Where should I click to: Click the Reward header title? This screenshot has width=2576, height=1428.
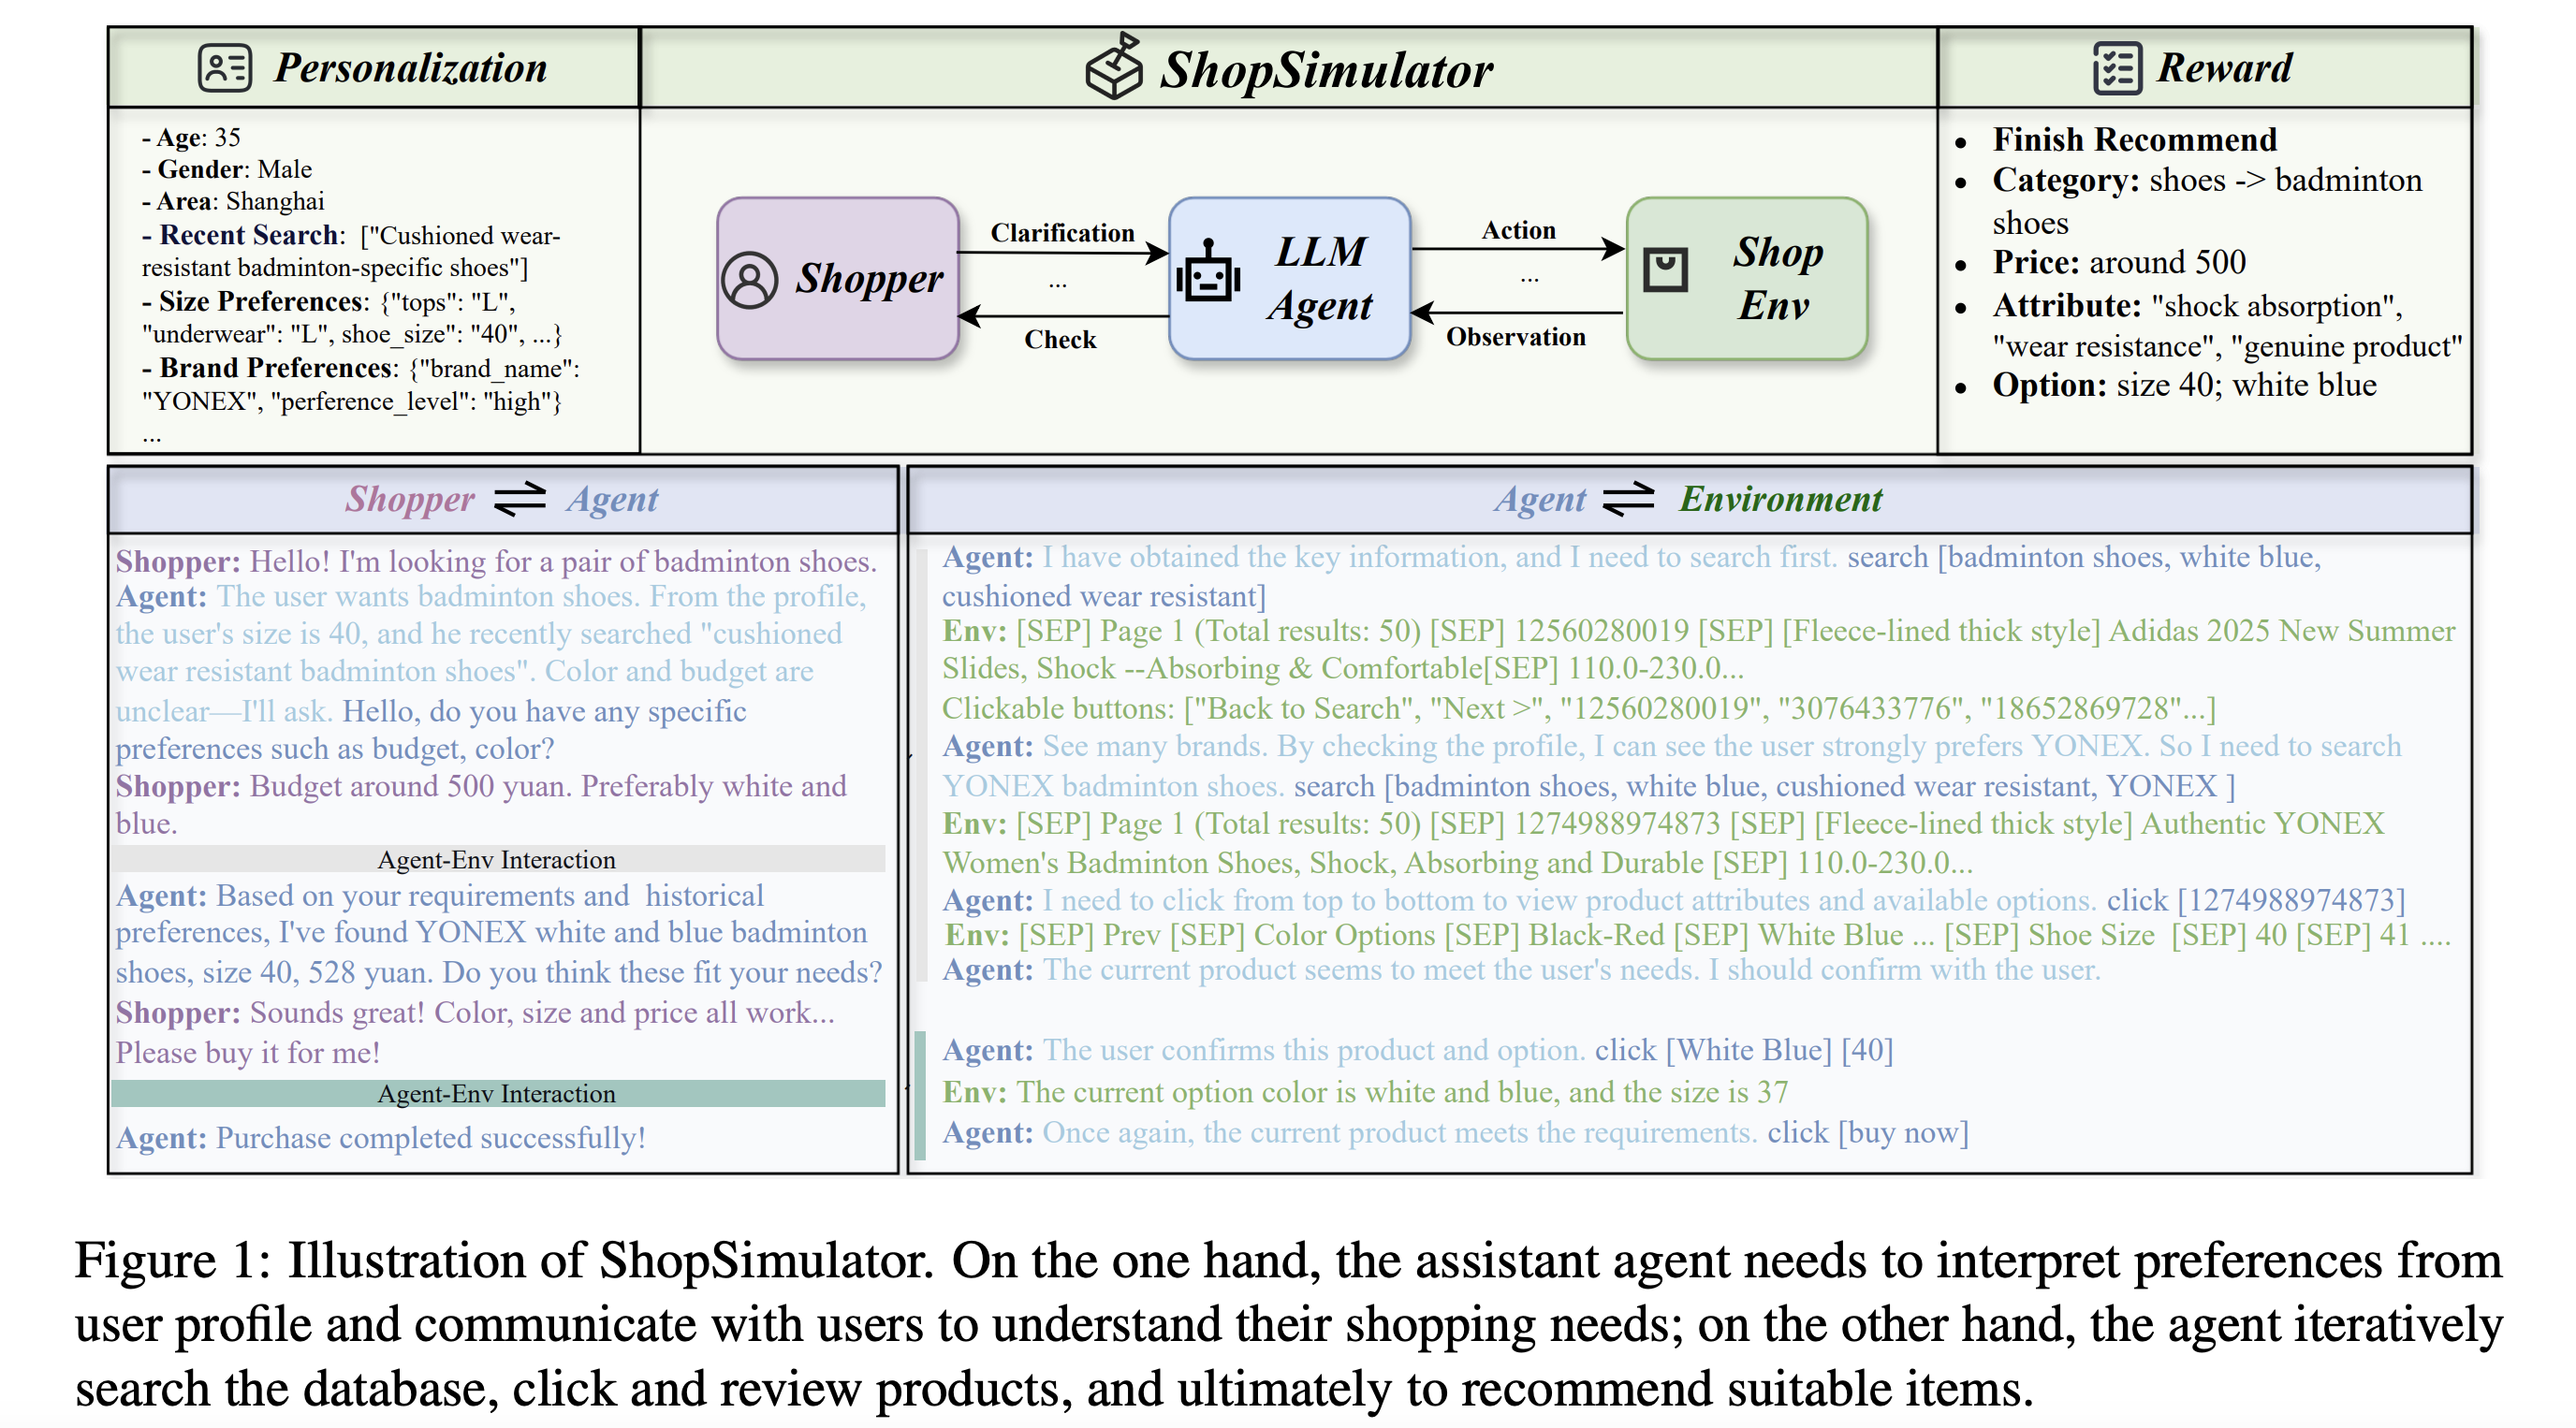coord(2224,68)
